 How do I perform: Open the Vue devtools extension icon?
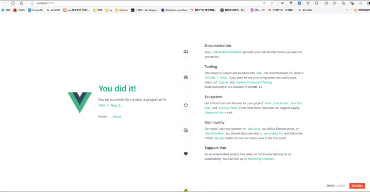click(x=291, y=3)
